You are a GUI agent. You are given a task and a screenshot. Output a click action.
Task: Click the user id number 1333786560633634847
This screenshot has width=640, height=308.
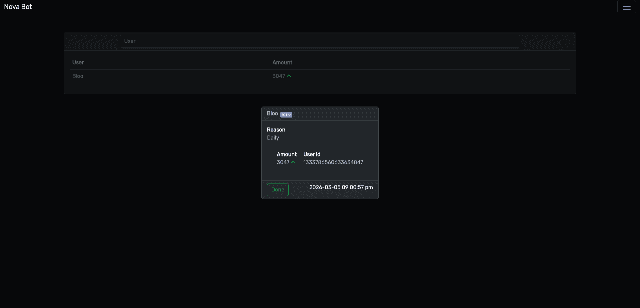(x=333, y=162)
